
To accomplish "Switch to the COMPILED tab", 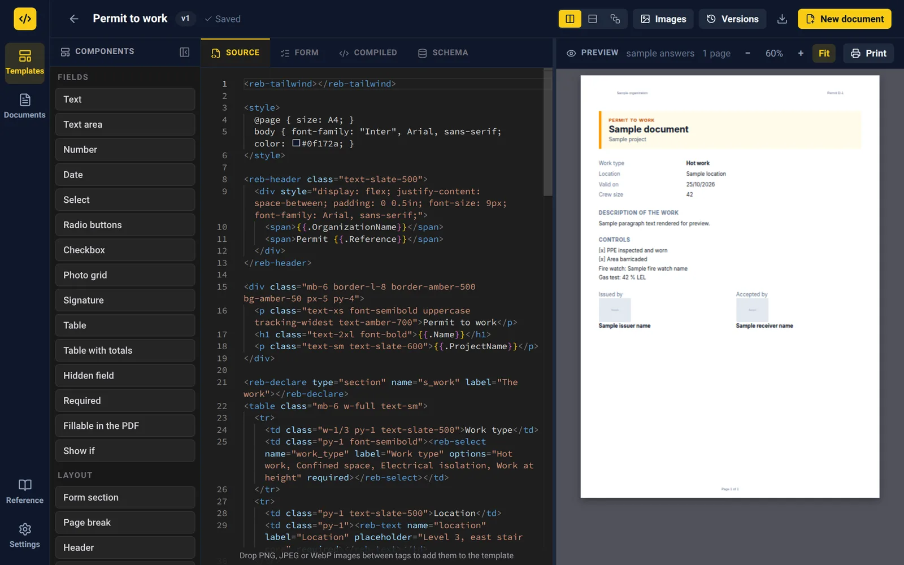I will pyautogui.click(x=368, y=53).
